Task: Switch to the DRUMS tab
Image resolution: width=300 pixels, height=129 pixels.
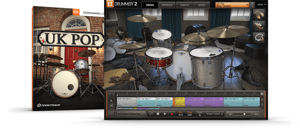Action: coord(150,5)
